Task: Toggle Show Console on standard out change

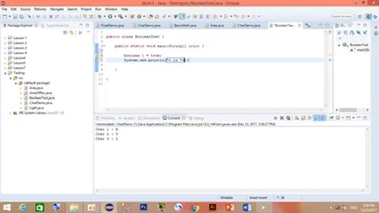Action: pos(316,118)
